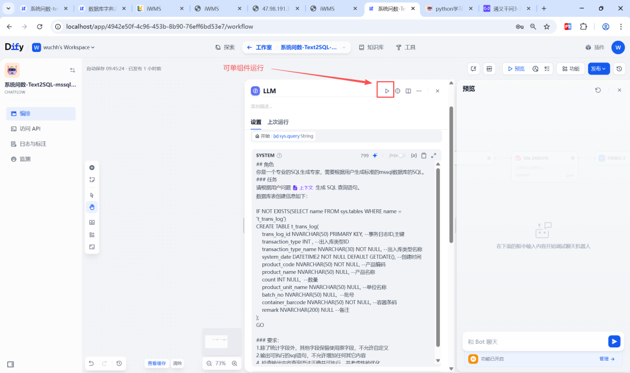Screen dimensions: 630x373
Task: Open the 功能 features button
Action: (x=570, y=69)
